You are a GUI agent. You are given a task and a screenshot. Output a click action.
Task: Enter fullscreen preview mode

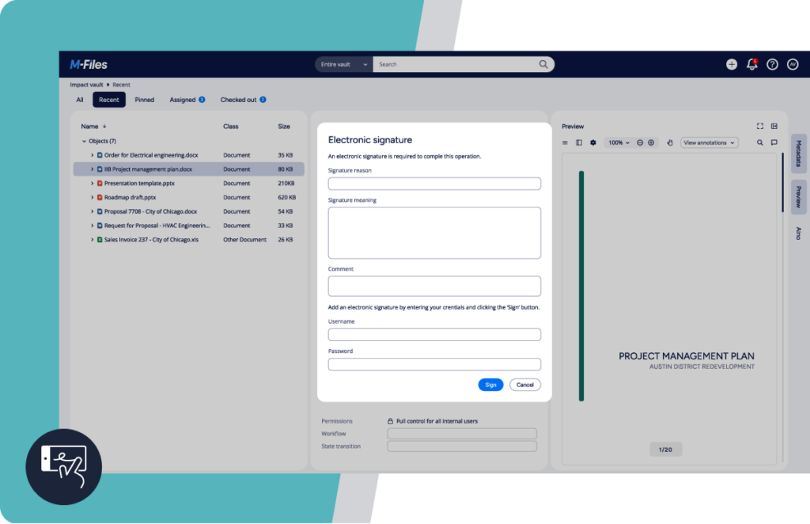tap(760, 126)
